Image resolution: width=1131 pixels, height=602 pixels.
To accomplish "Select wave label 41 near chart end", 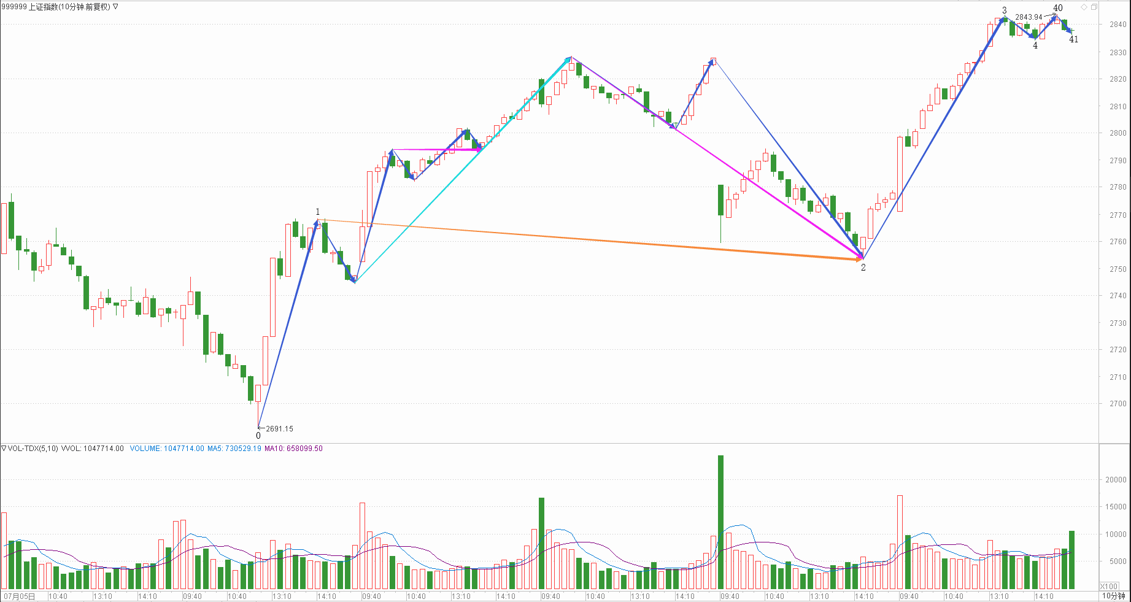I will [1073, 39].
